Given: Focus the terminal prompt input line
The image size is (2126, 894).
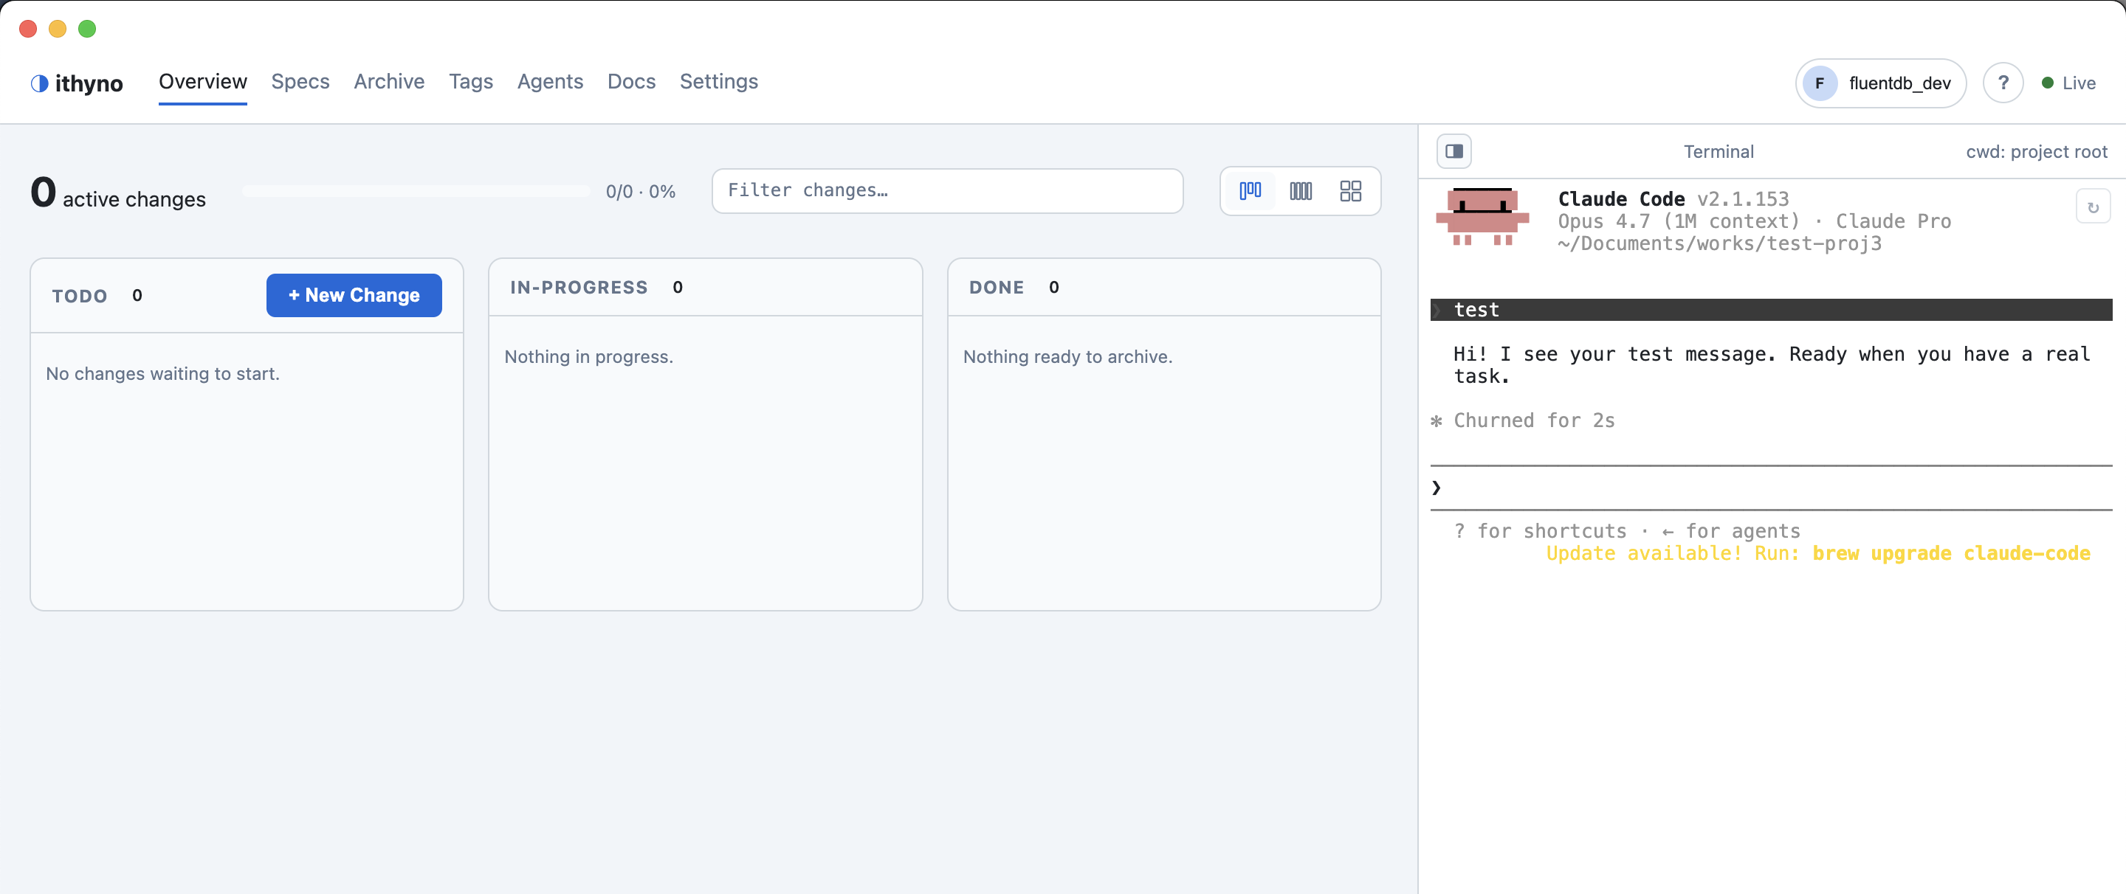Looking at the screenshot, I should (1771, 488).
